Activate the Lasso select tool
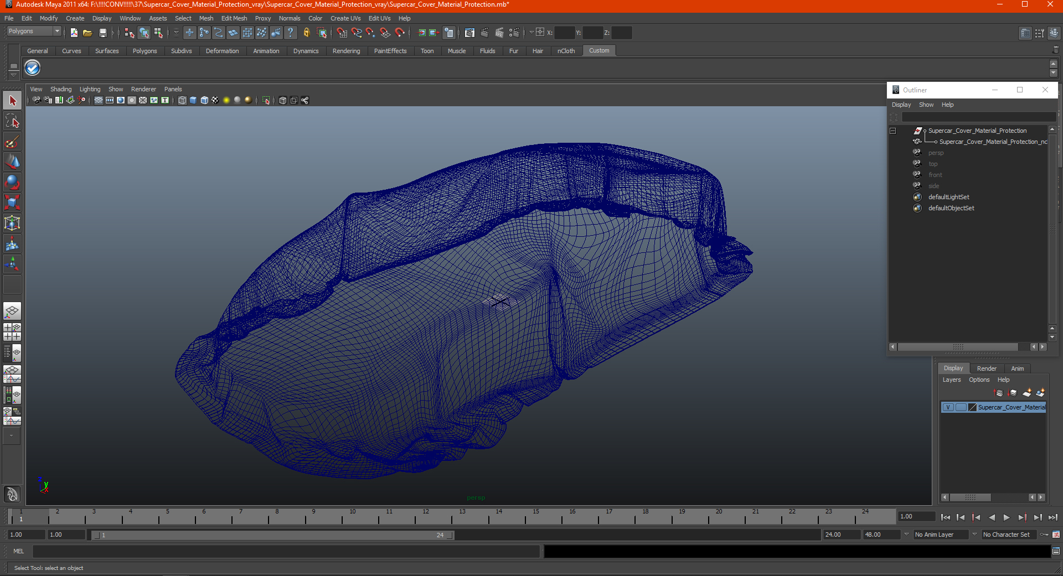 (x=12, y=121)
